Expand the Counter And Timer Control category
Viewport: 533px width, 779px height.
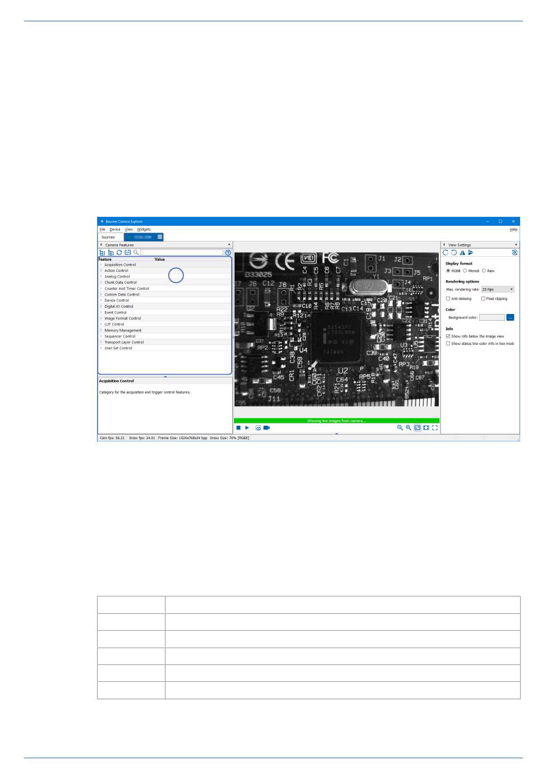click(x=101, y=289)
